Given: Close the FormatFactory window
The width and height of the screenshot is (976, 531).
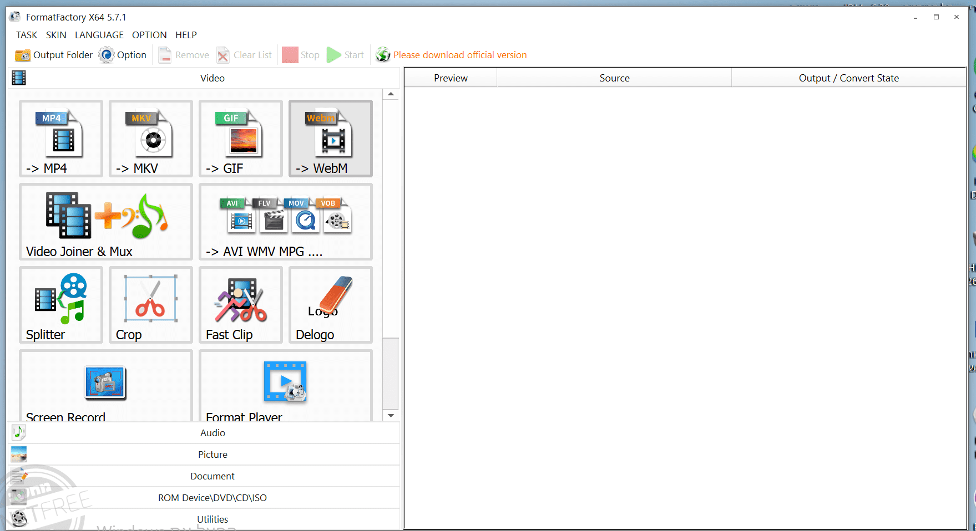Looking at the screenshot, I should point(957,17).
